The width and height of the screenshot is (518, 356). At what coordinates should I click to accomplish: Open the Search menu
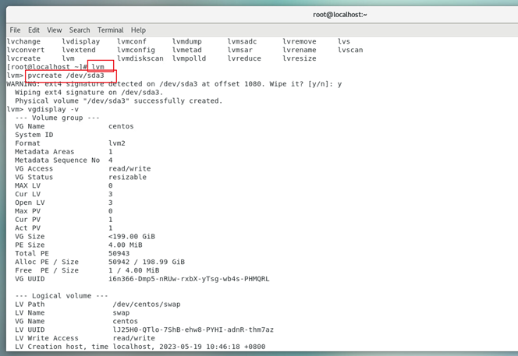(x=80, y=30)
